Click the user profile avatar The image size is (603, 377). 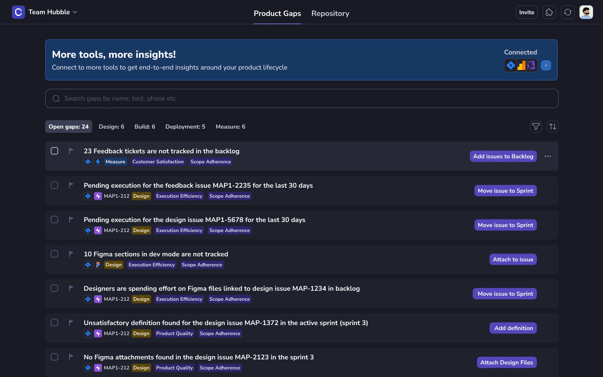click(x=586, y=13)
